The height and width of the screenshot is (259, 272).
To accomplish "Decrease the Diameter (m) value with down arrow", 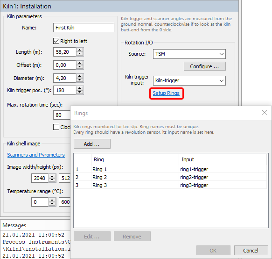I will [x=80, y=80].
